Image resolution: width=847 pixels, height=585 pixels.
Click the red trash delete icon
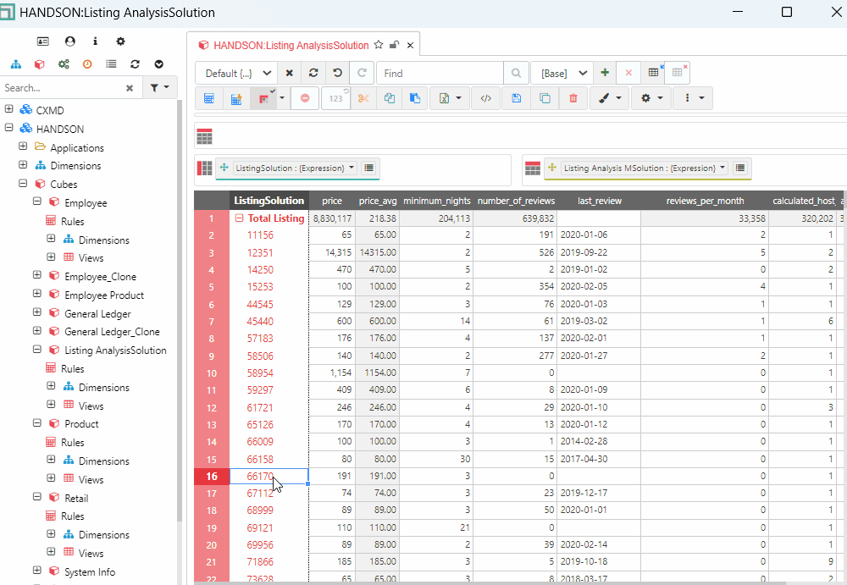[573, 98]
